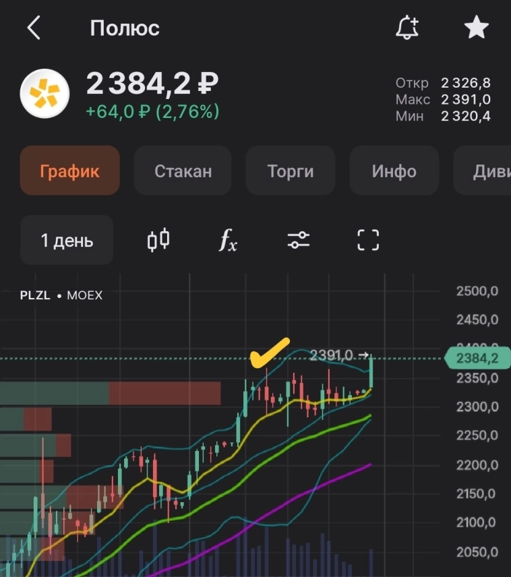Screen dimensions: 511x577
Task: Open the 1 день timeframe selector
Action: tap(67, 241)
